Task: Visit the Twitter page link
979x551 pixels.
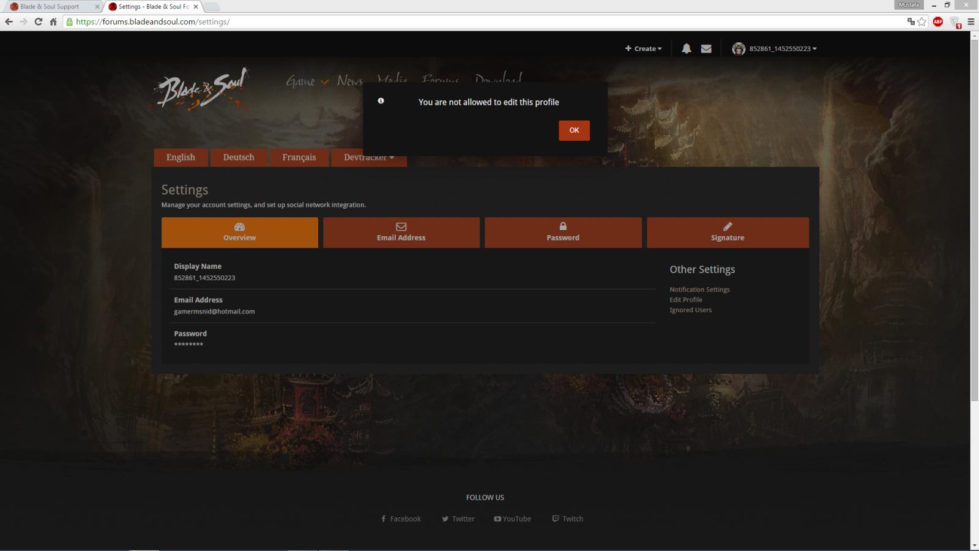Action: click(x=458, y=519)
